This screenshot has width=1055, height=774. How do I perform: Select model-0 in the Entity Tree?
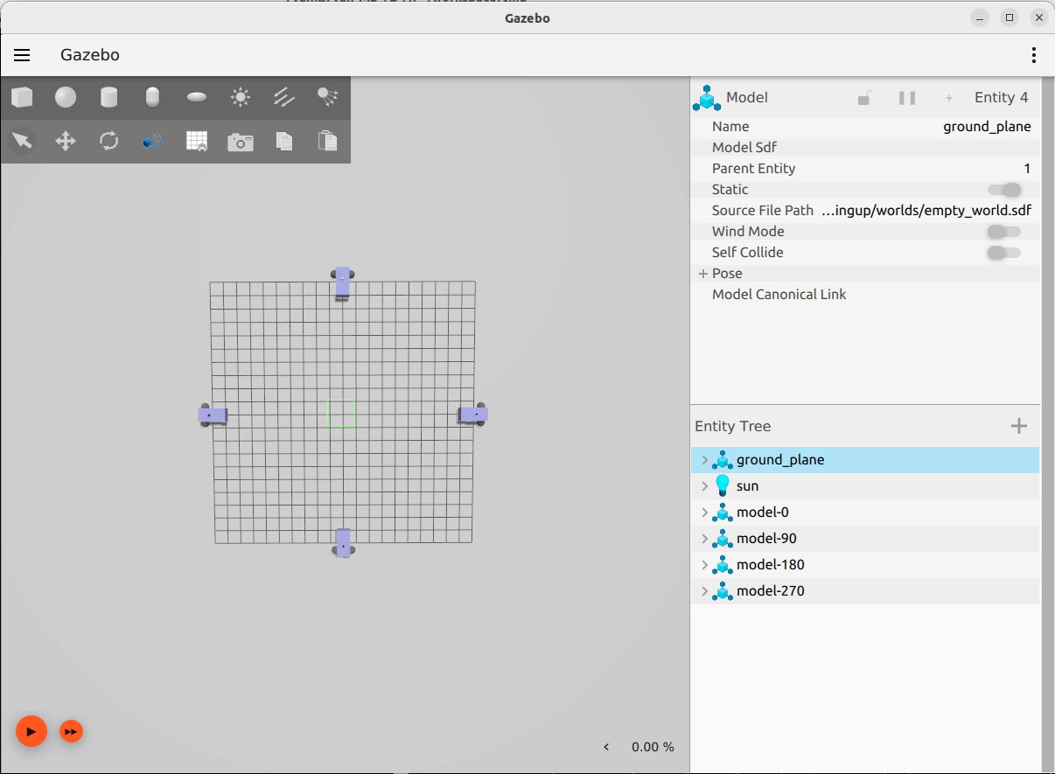pyautogui.click(x=865, y=513)
